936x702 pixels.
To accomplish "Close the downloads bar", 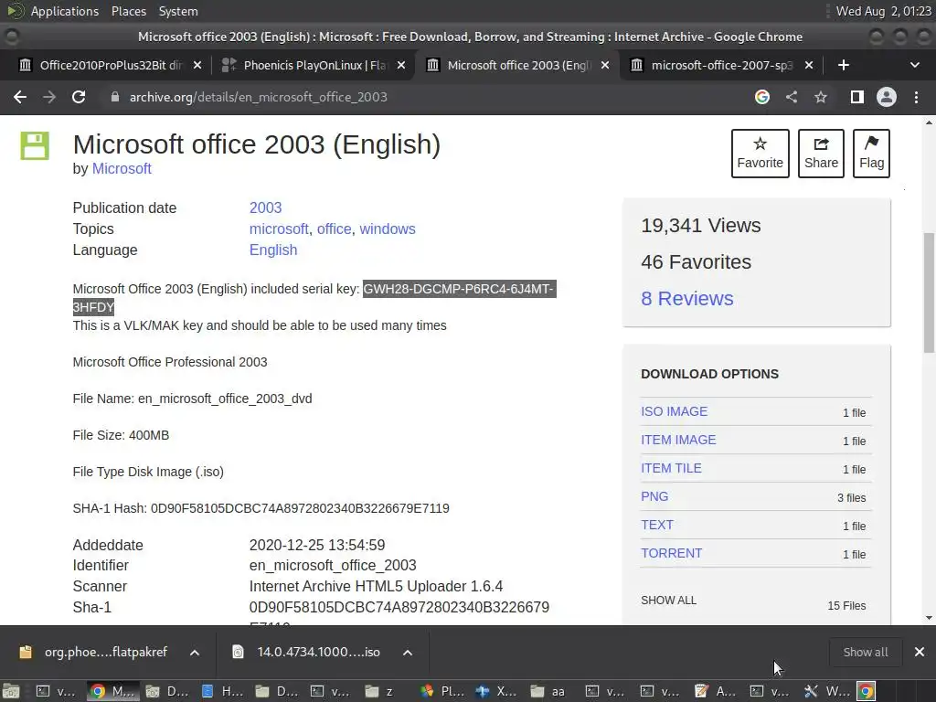I will (x=920, y=652).
